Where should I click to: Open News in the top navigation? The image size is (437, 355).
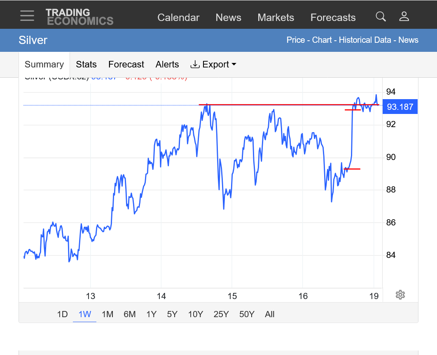228,18
